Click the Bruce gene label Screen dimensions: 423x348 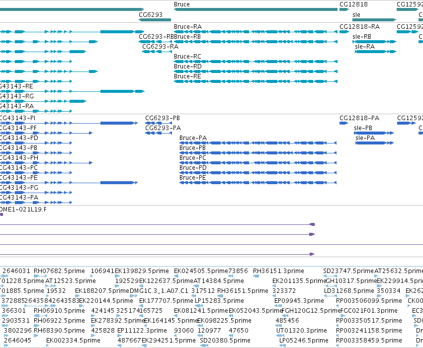tap(181, 4)
